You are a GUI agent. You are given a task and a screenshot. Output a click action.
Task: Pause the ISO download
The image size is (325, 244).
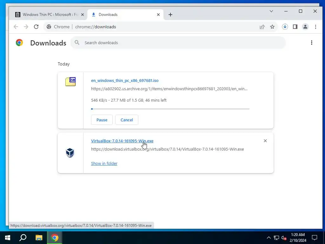click(x=102, y=120)
